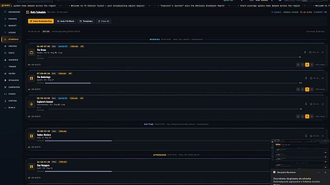
Task: Click the Auto-Schedule Day button
Action: pos(41,21)
